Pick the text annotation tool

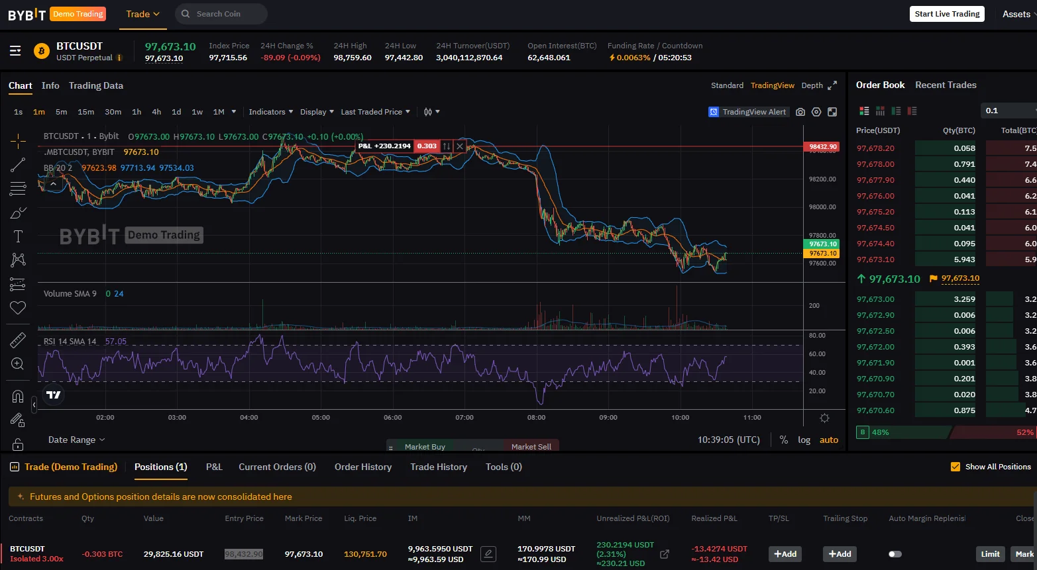(18, 236)
